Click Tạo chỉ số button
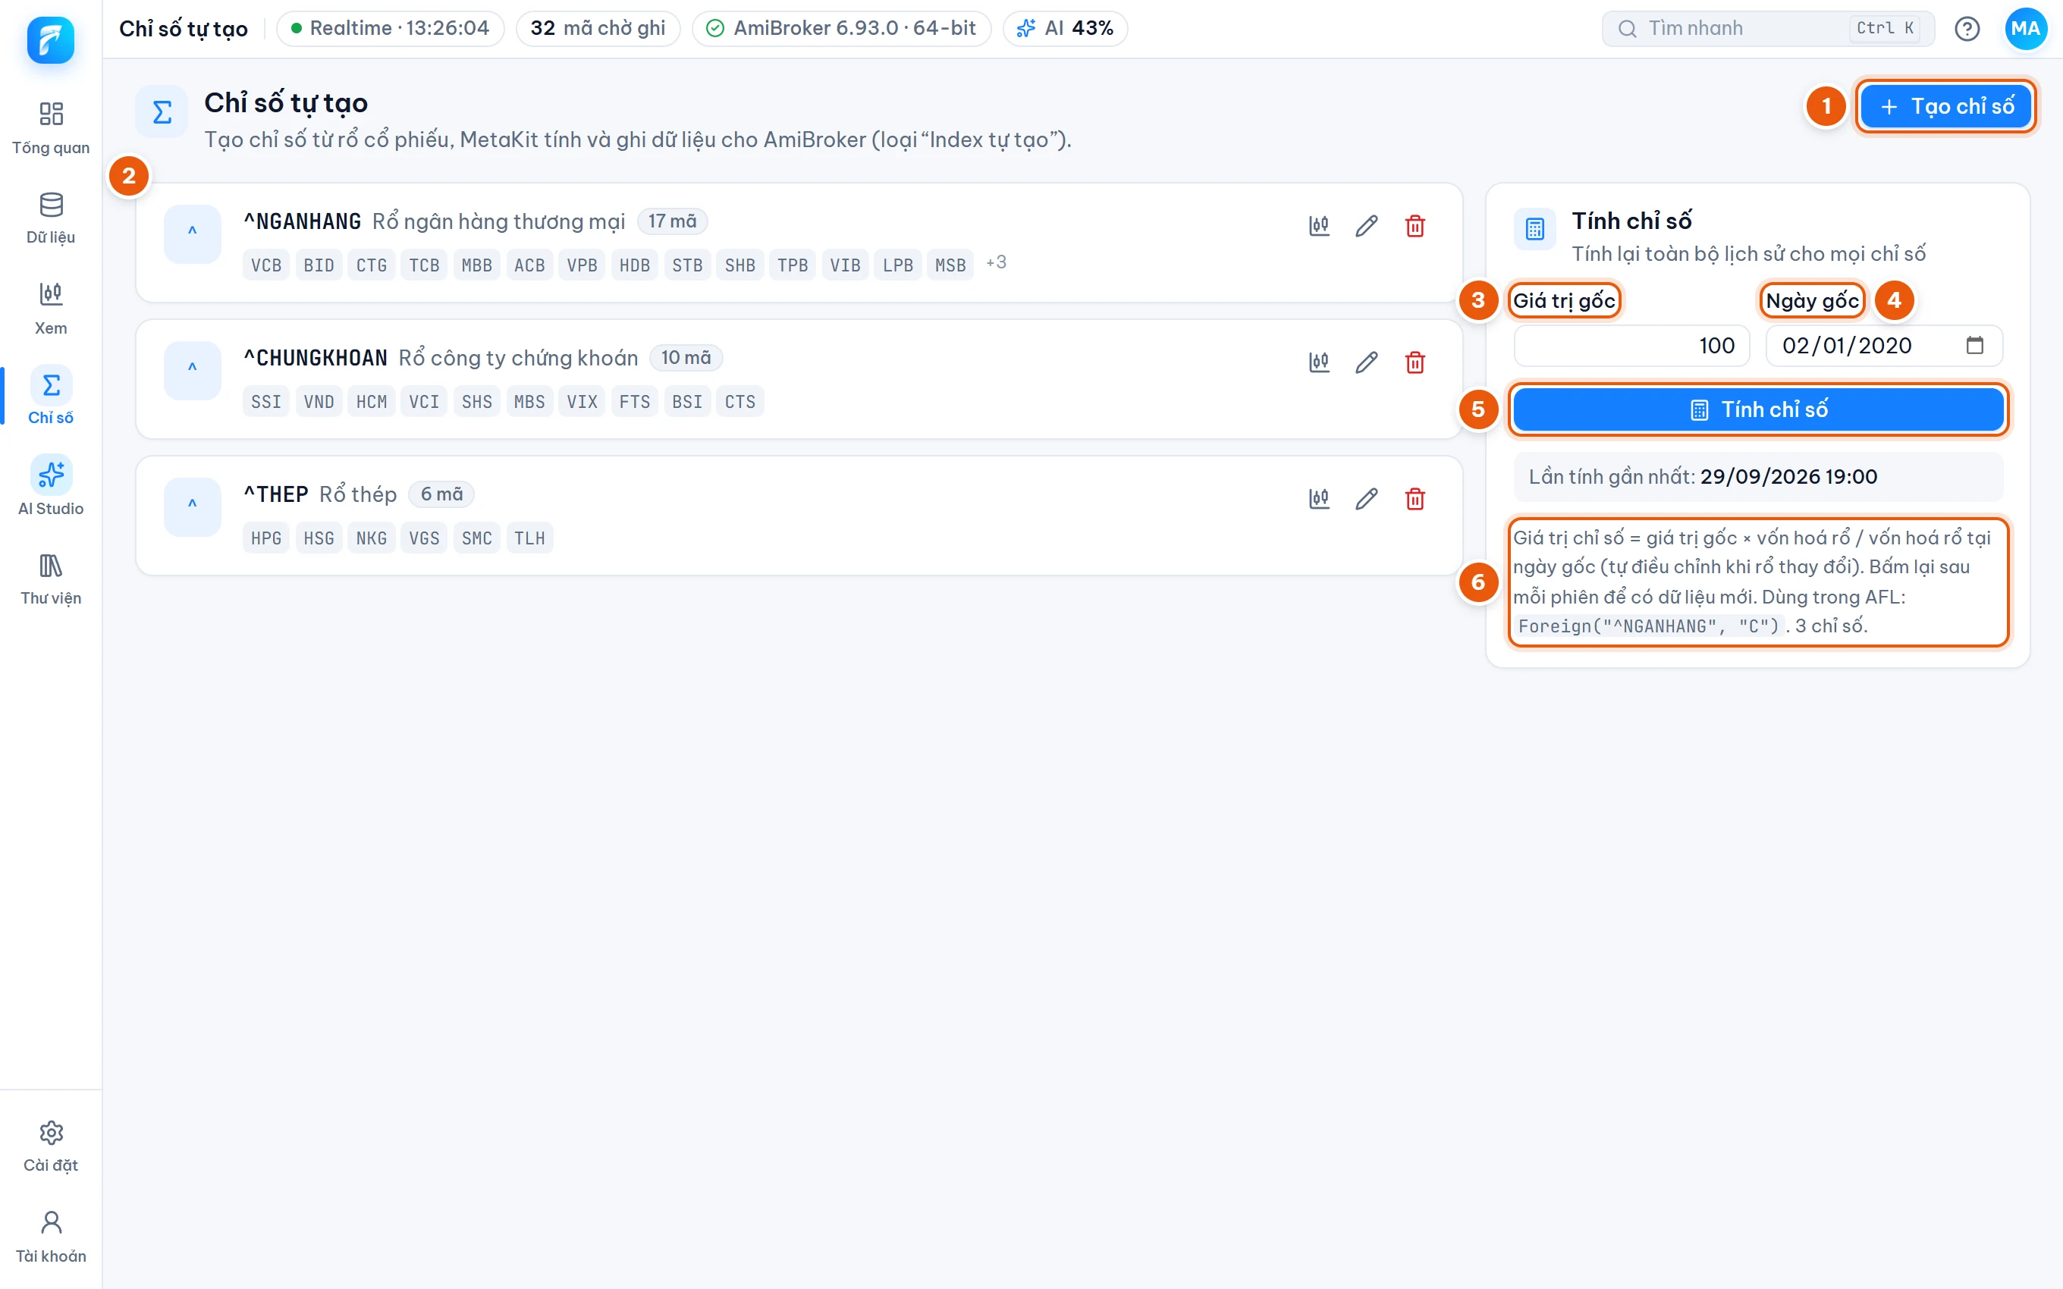The image size is (2063, 1289). tap(1945, 107)
